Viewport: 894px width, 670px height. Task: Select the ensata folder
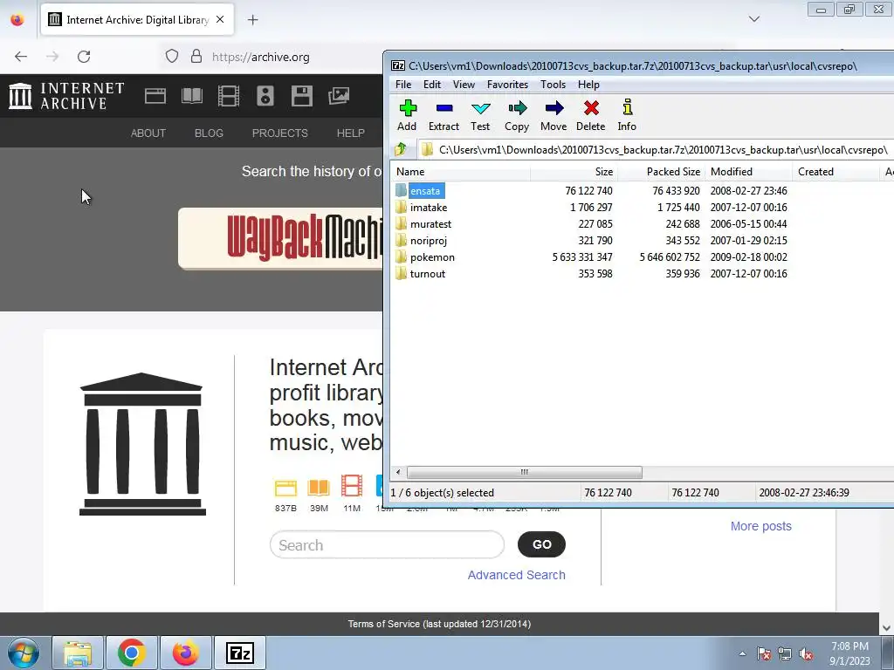[x=425, y=191]
